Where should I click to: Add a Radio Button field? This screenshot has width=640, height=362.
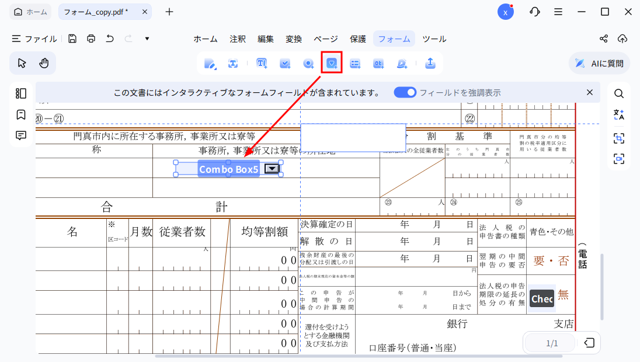click(x=308, y=63)
